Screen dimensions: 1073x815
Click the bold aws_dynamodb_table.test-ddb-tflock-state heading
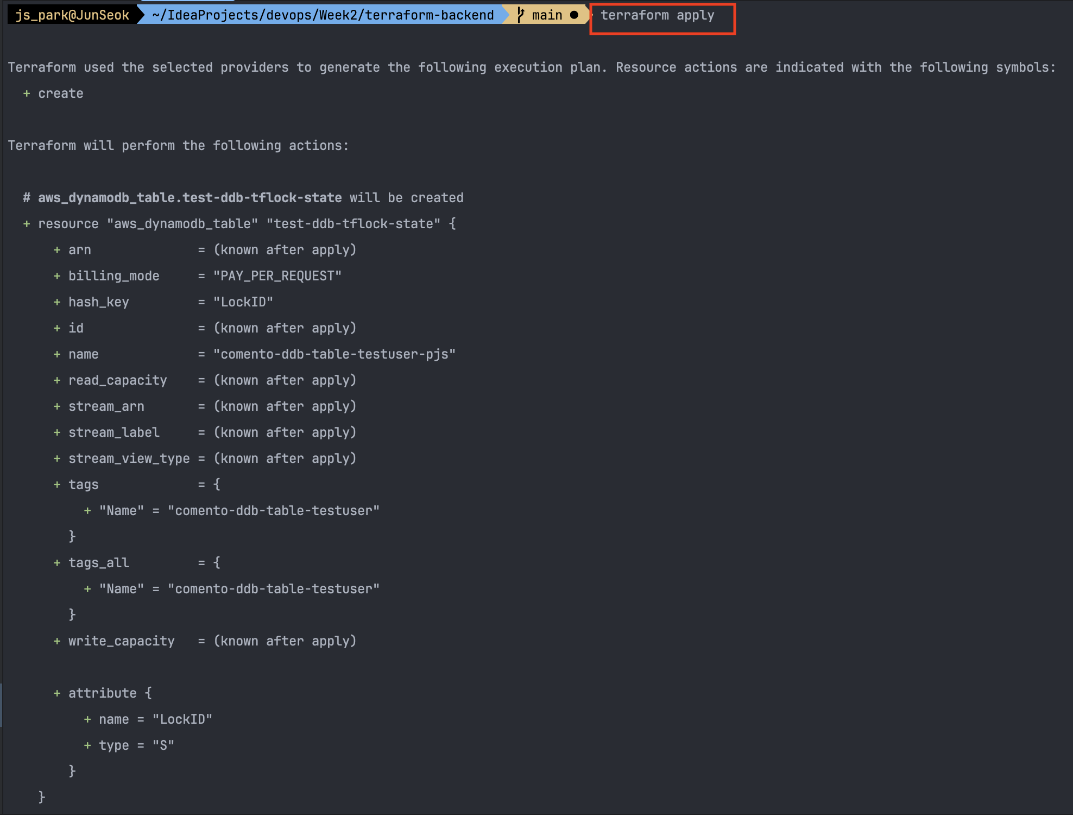point(190,198)
